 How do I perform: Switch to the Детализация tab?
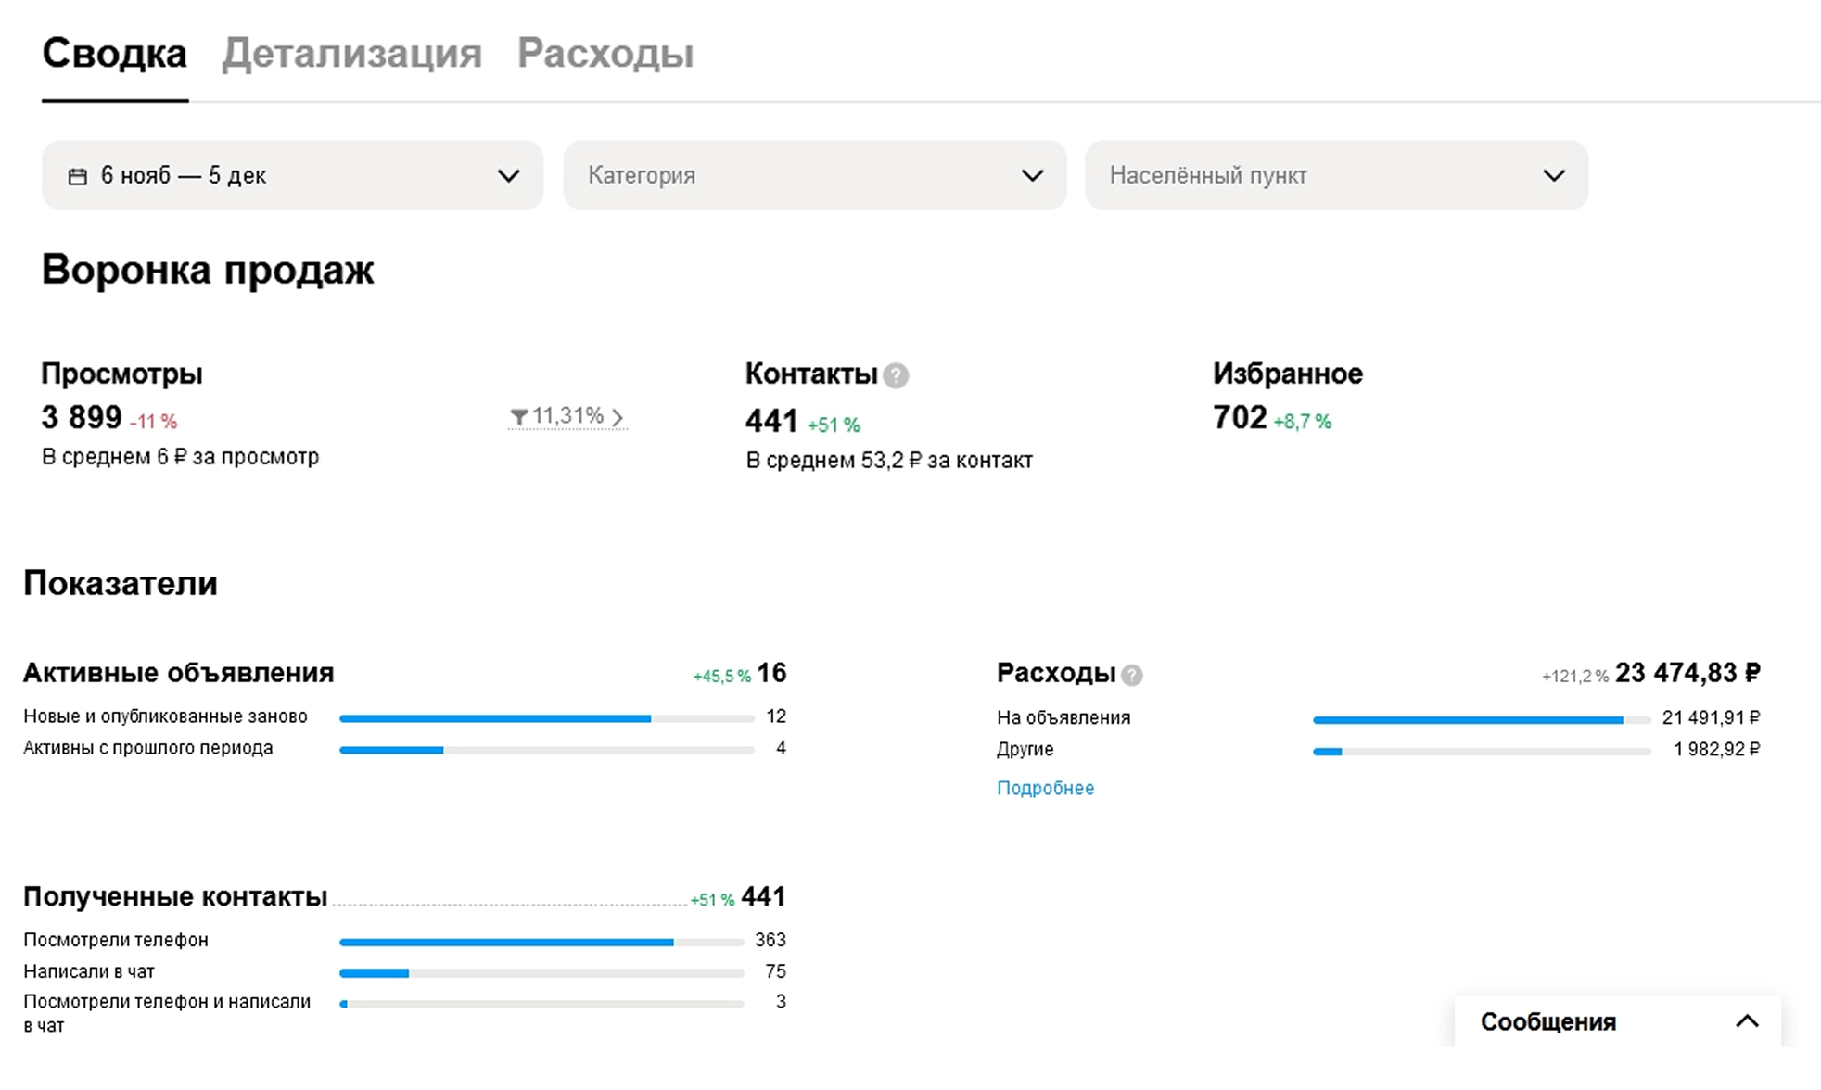pyautogui.click(x=351, y=54)
